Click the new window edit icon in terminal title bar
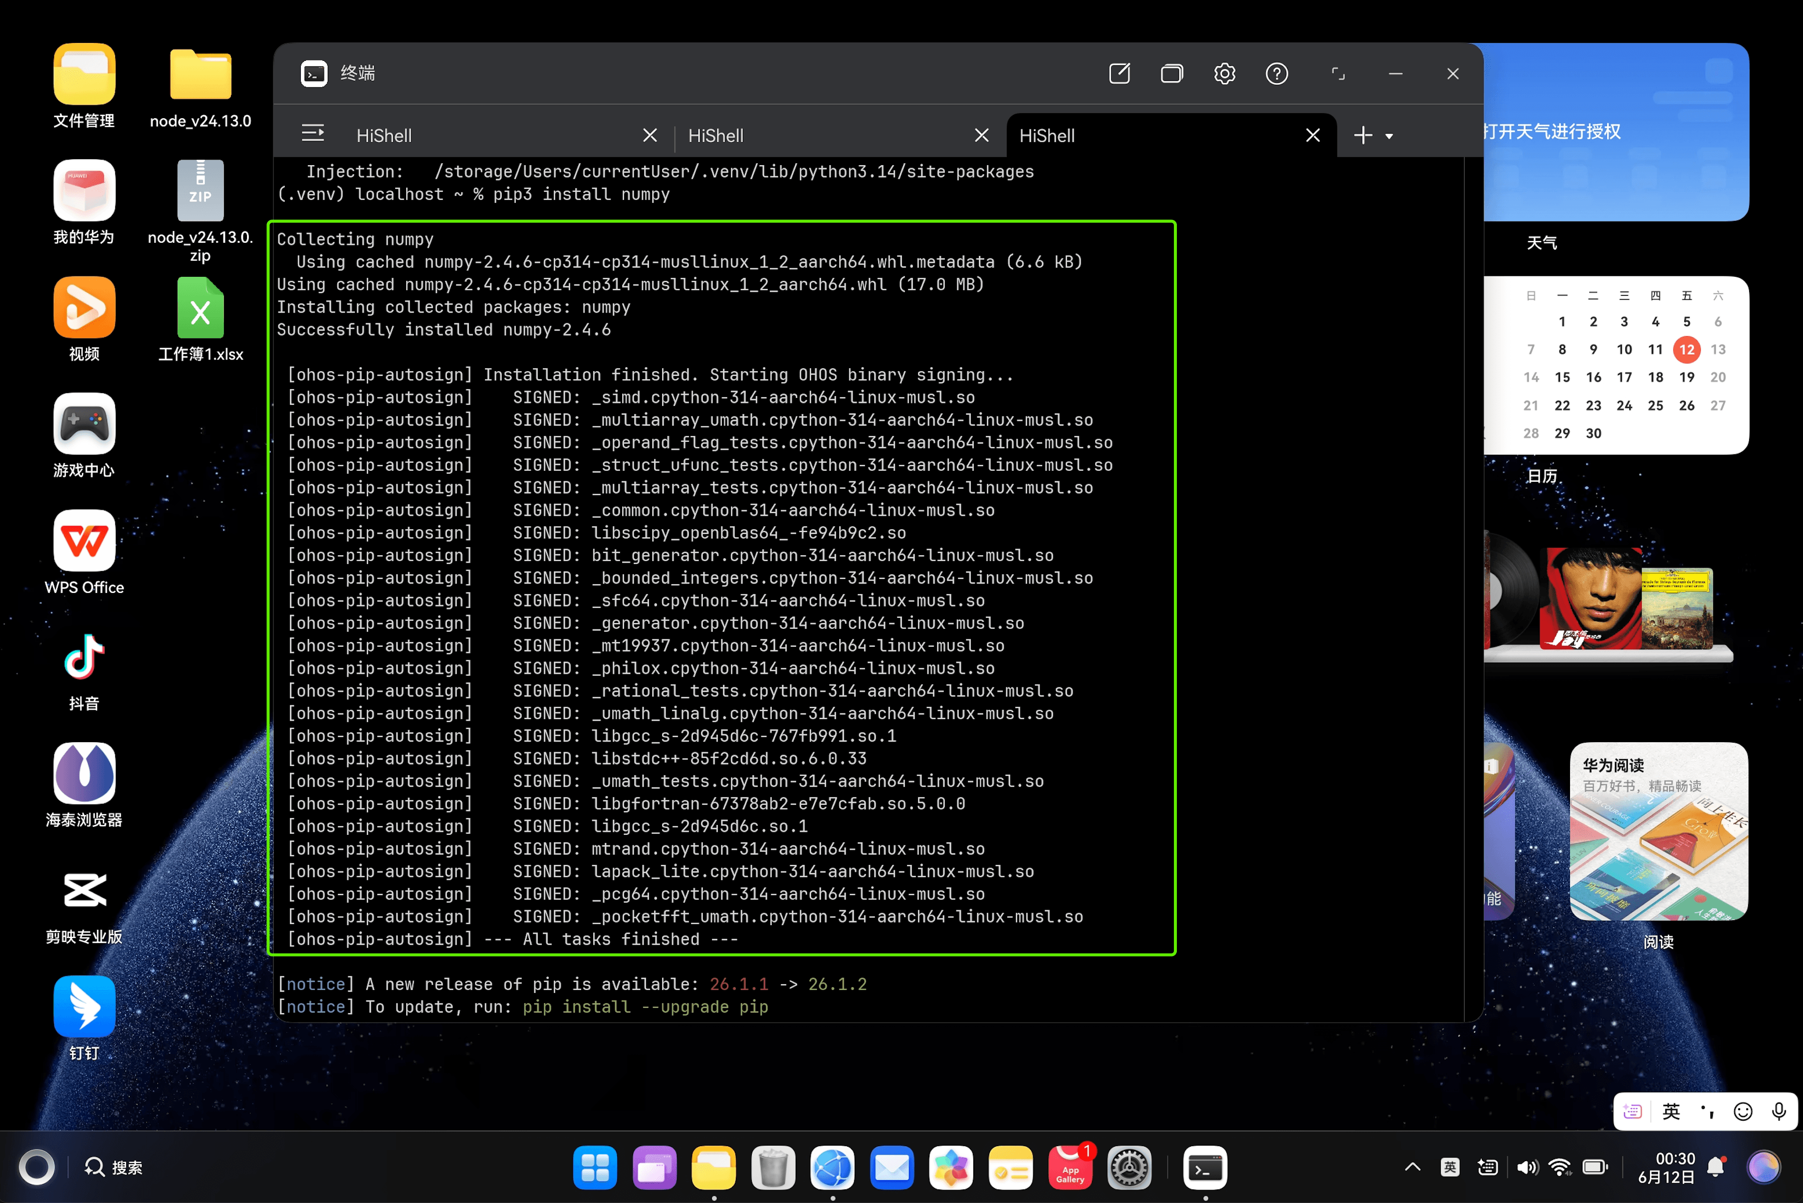The width and height of the screenshot is (1803, 1203). tap(1120, 74)
